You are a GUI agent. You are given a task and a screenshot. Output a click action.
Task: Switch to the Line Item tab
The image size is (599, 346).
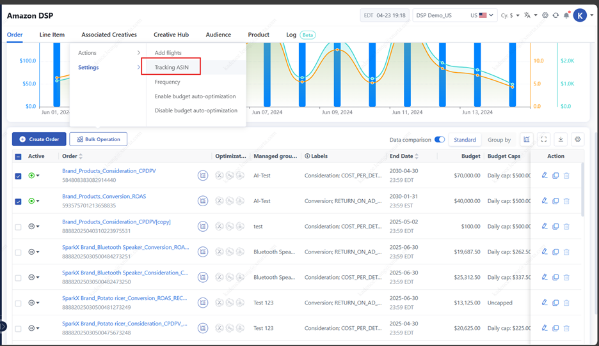pyautogui.click(x=52, y=34)
